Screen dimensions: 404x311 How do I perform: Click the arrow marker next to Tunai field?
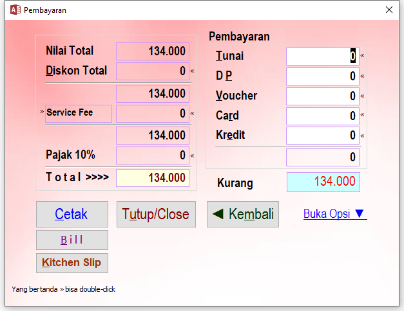click(362, 56)
